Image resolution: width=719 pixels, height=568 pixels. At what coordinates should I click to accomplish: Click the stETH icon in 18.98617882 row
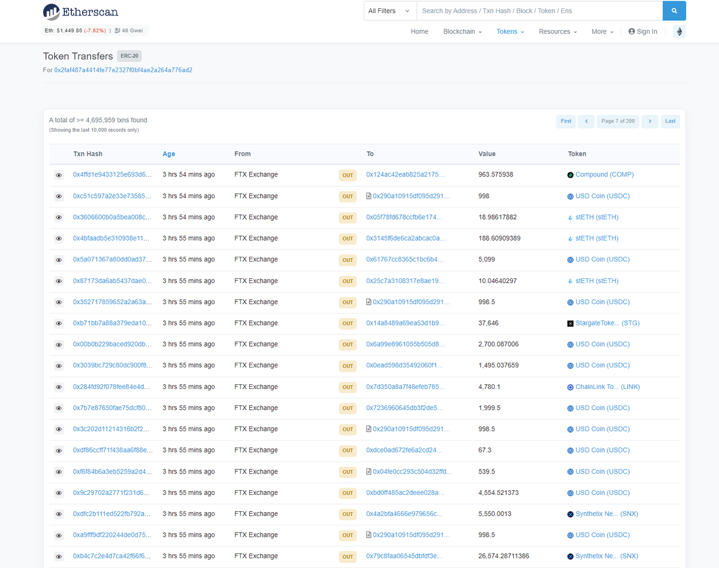click(570, 217)
